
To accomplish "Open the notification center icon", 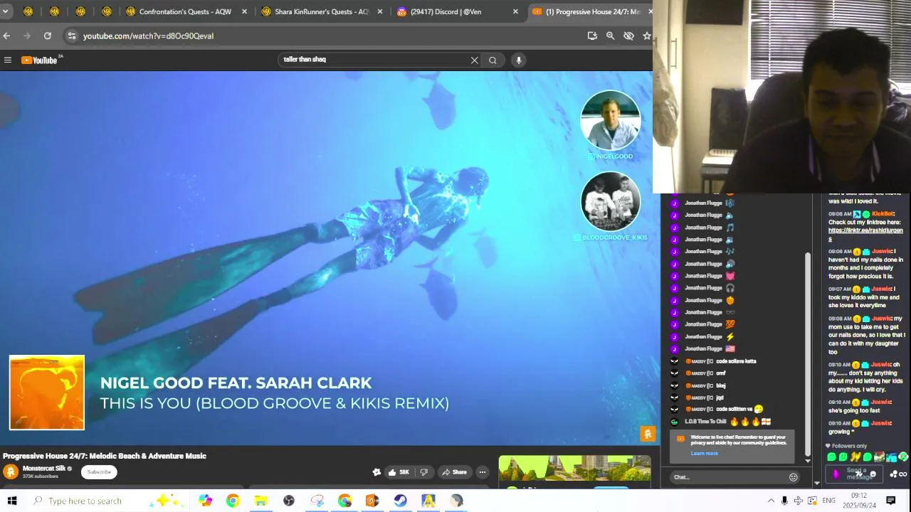I will pos(890,501).
